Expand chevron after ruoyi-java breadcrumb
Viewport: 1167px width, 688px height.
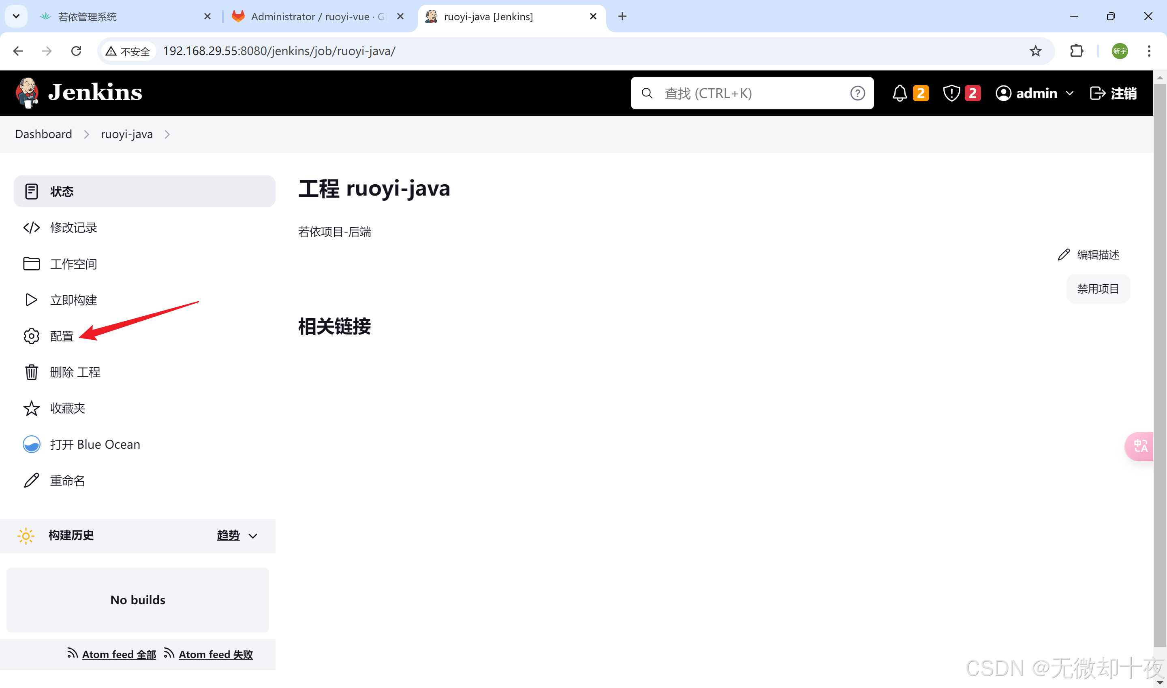(167, 134)
